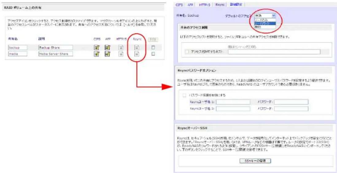Switch to the Rsync tab
The height and width of the screenshot is (173, 337).
click(x=220, y=4)
